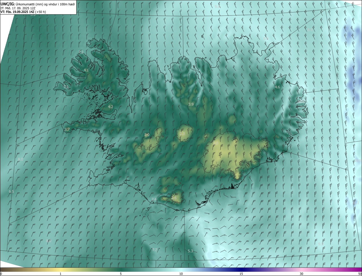Click the 7.3 value on the map
Viewport: 362px width, 276px height.
(66, 87)
